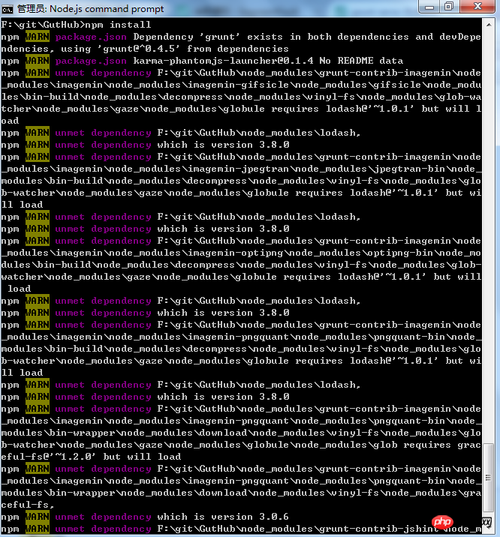The height and width of the screenshot is (537, 500).
Task: Click the vertical scrollbar thumb
Action: [x=488, y=478]
